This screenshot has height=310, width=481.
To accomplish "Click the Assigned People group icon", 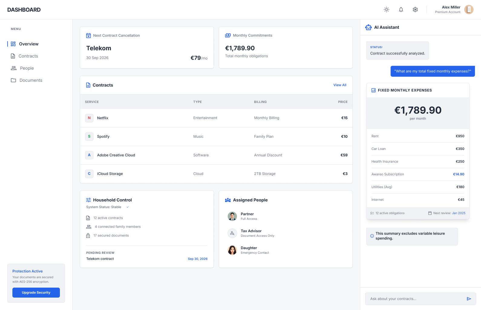I will click(x=228, y=200).
